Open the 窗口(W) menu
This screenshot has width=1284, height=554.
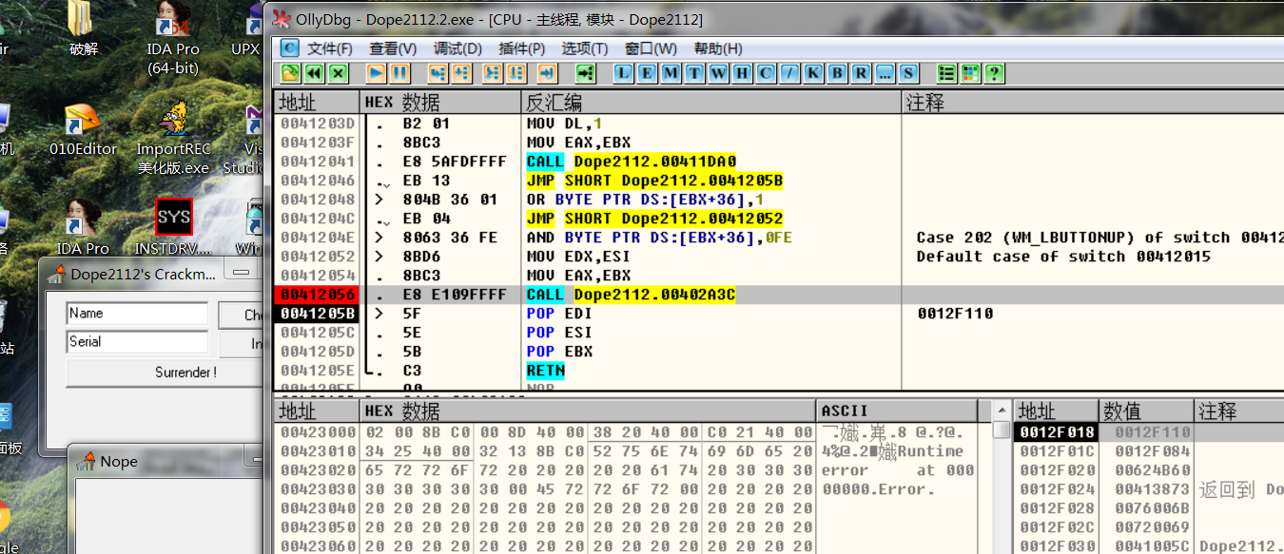(651, 48)
